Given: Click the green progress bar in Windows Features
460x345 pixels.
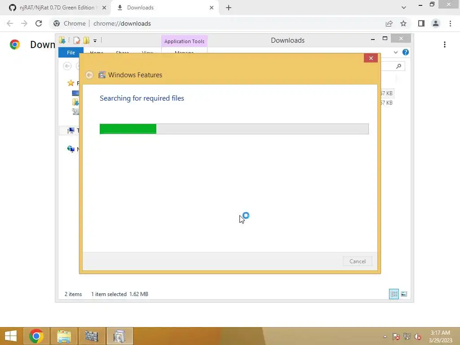Looking at the screenshot, I should [234, 129].
